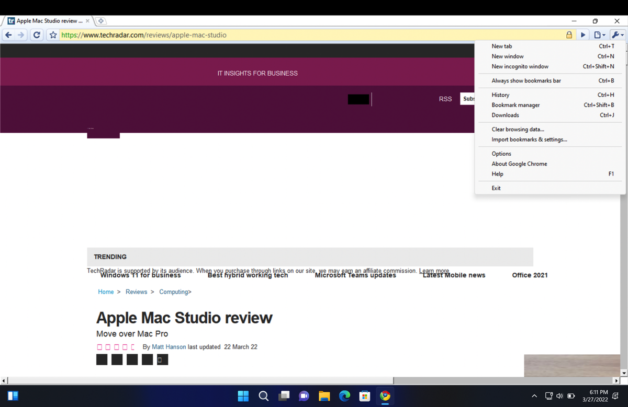
Task: Click the last share icon square
Action: pyautogui.click(x=163, y=359)
